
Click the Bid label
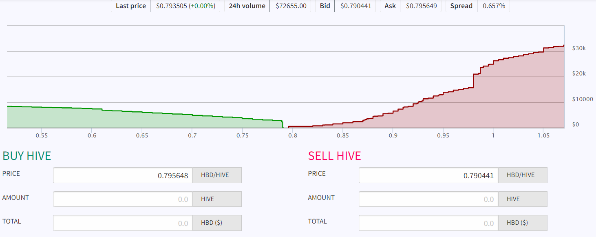pyautogui.click(x=325, y=6)
